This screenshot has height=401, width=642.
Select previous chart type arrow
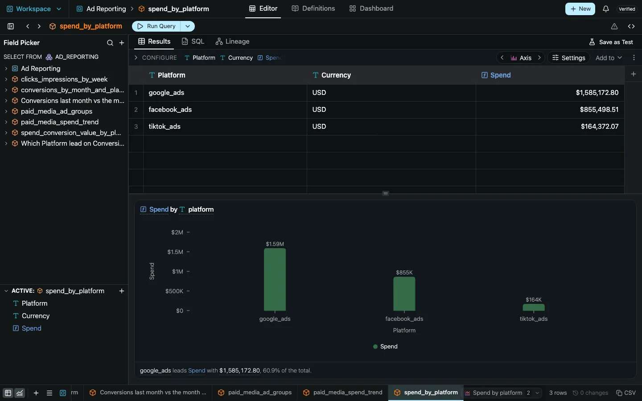click(502, 58)
